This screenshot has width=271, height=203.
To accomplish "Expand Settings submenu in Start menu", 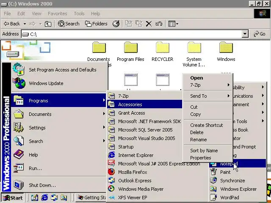I will (x=59, y=128).
